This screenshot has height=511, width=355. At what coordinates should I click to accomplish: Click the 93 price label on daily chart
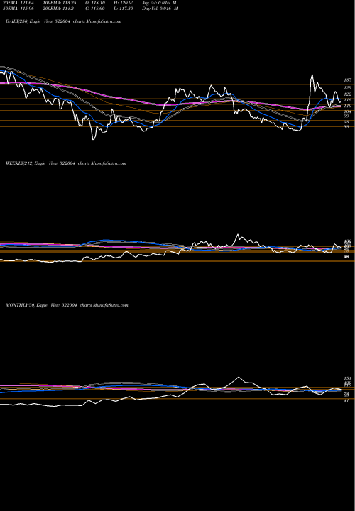[346, 122]
